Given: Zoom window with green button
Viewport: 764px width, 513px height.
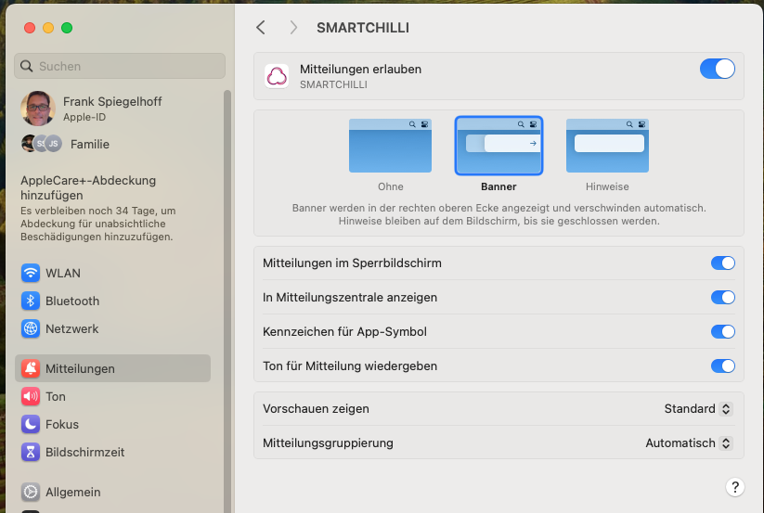Looking at the screenshot, I should click(x=67, y=28).
